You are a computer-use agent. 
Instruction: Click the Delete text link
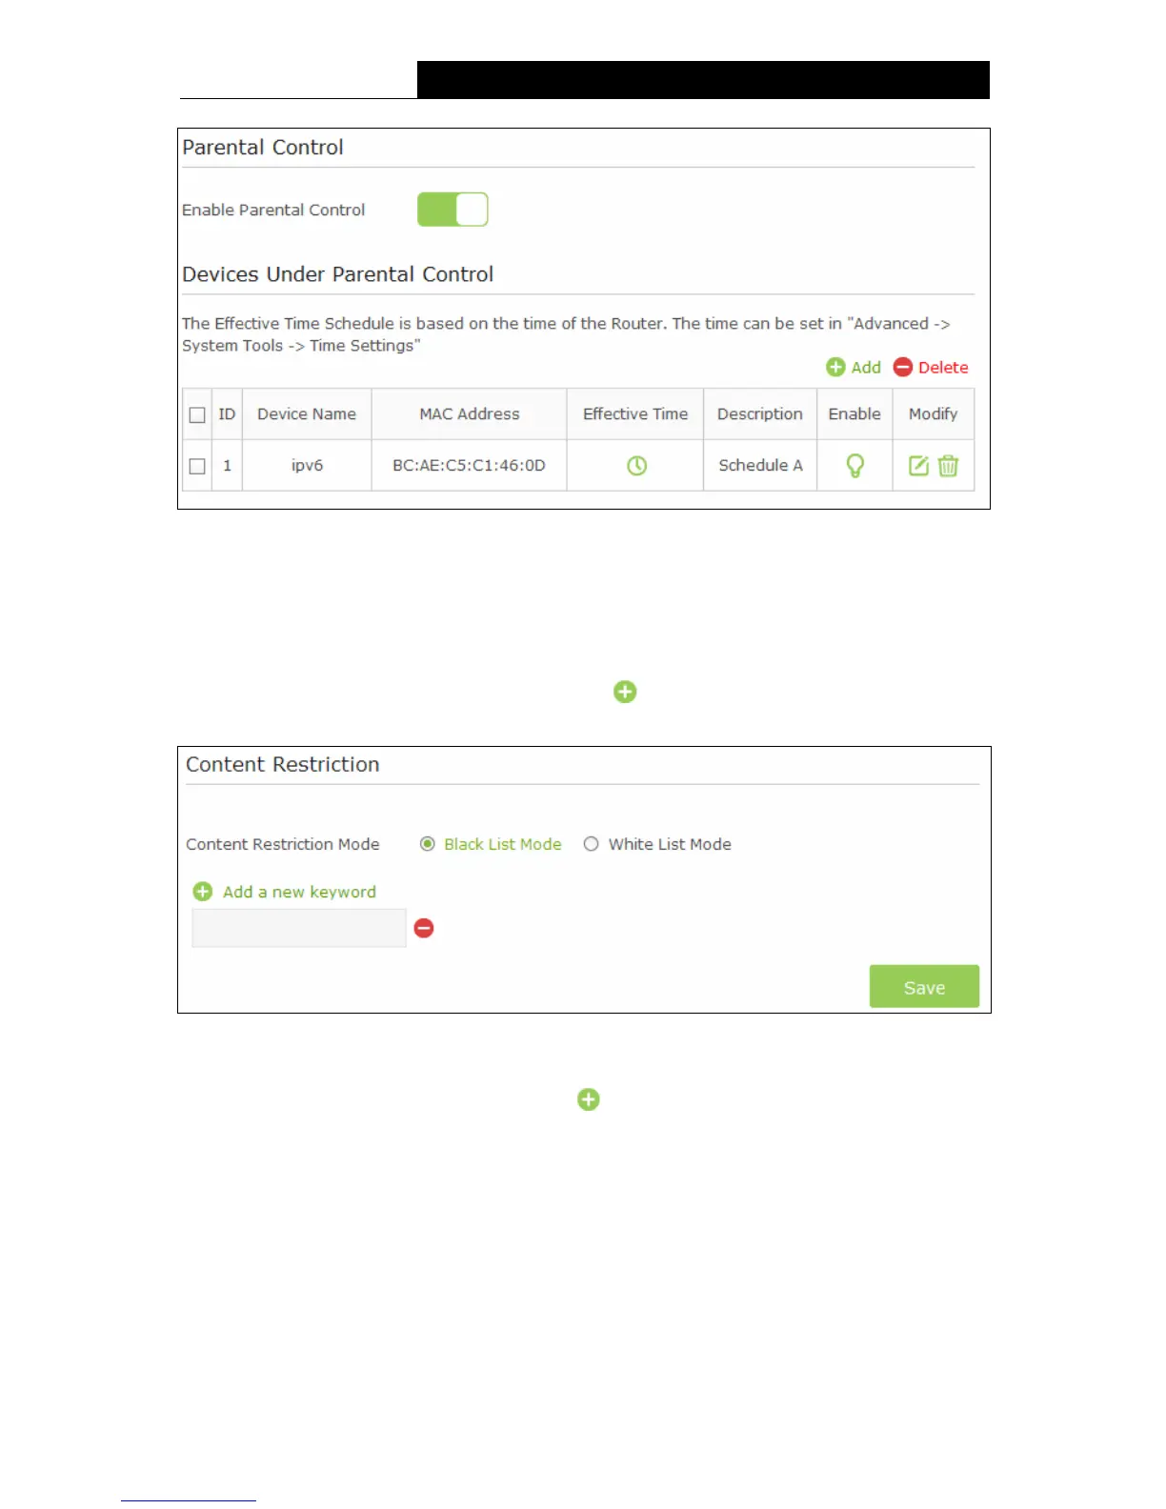click(943, 368)
